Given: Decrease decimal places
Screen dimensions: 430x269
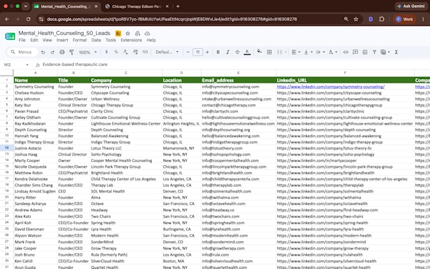Looking at the screenshot, I should (x=125, y=52).
